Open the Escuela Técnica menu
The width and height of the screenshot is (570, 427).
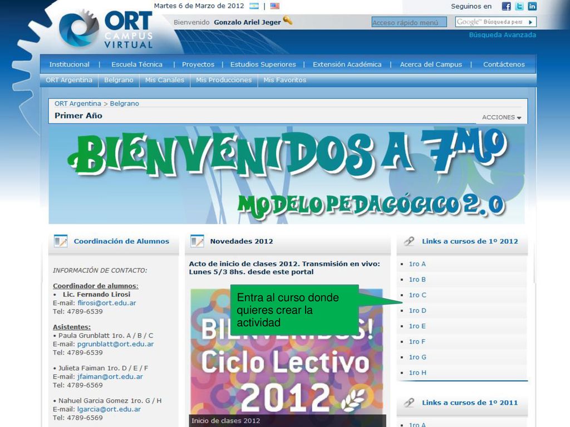click(137, 64)
